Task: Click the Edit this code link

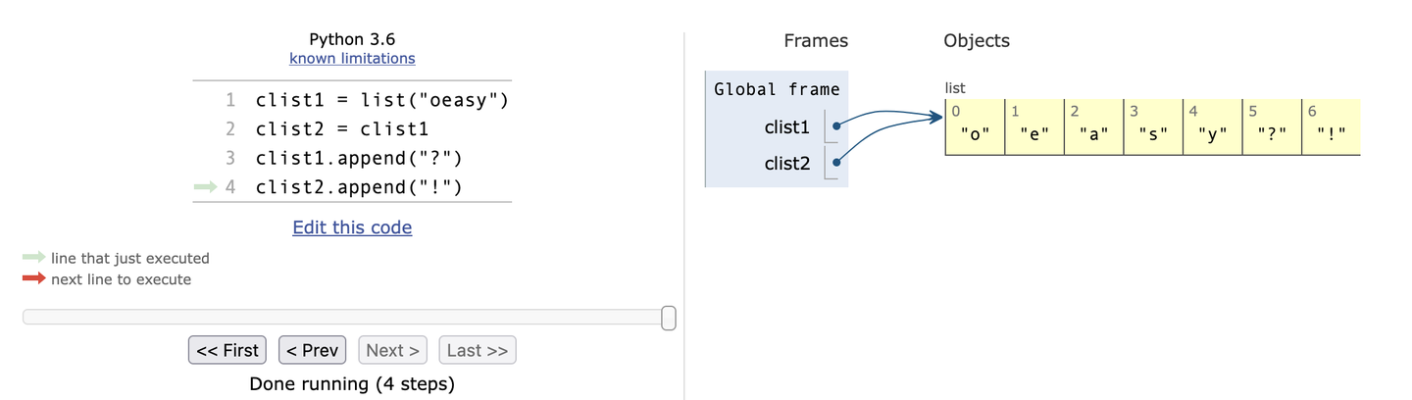Action: (352, 227)
